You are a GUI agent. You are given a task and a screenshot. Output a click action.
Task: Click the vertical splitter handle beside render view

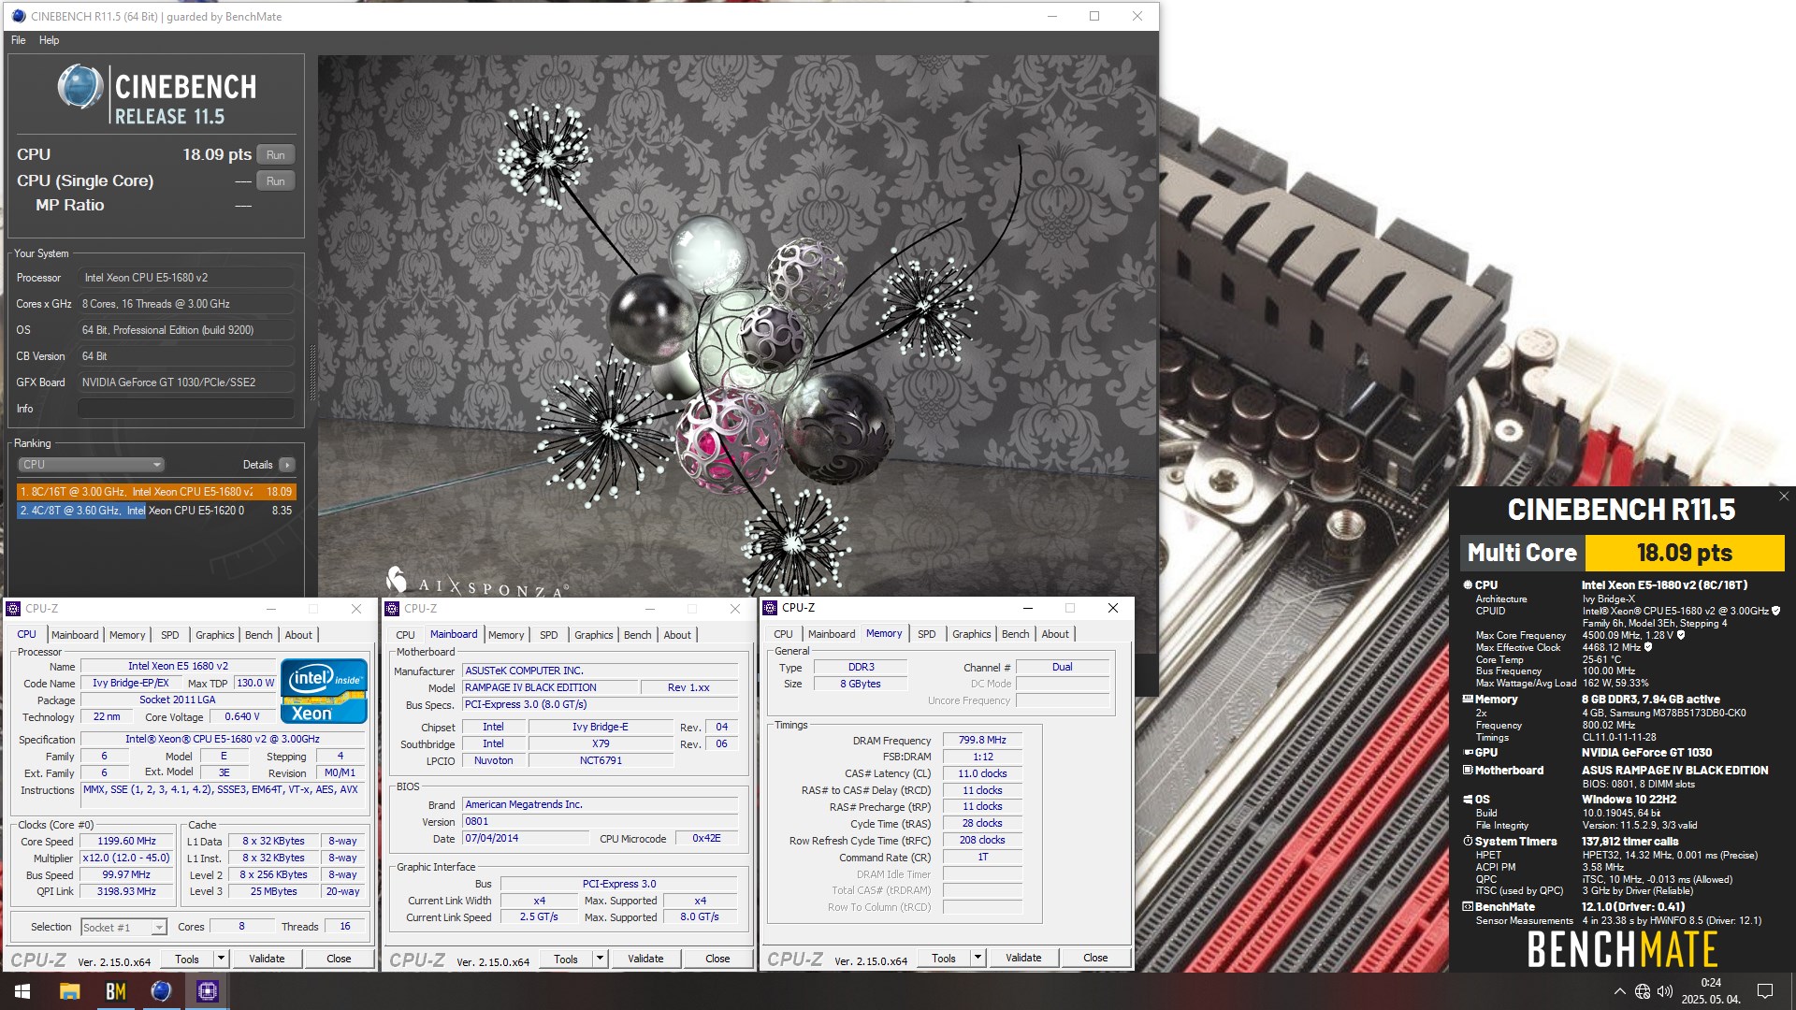click(311, 372)
